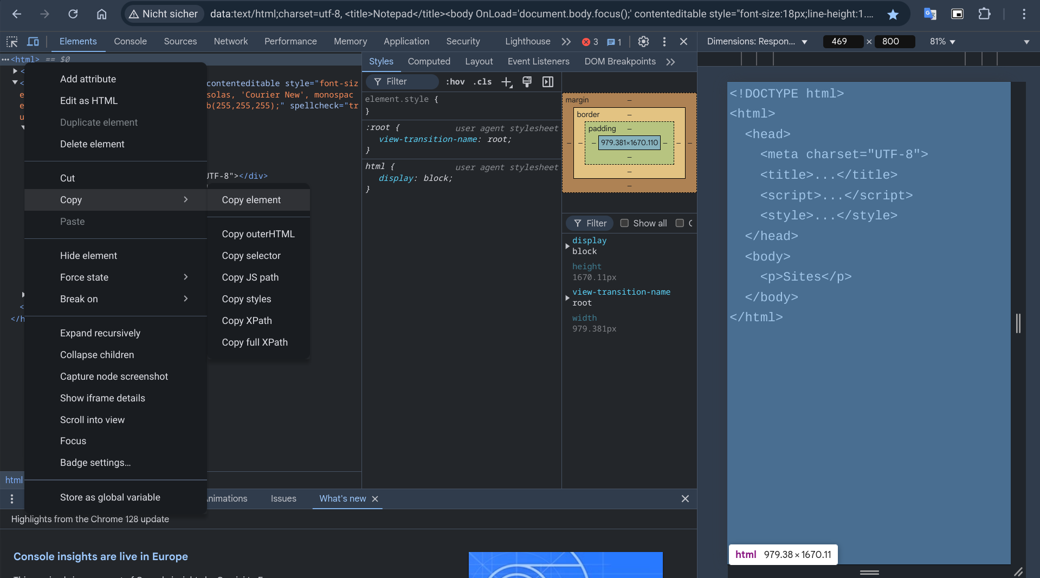1040x578 pixels.
Task: Expand the view-transition-name computed property
Action: pos(567,297)
